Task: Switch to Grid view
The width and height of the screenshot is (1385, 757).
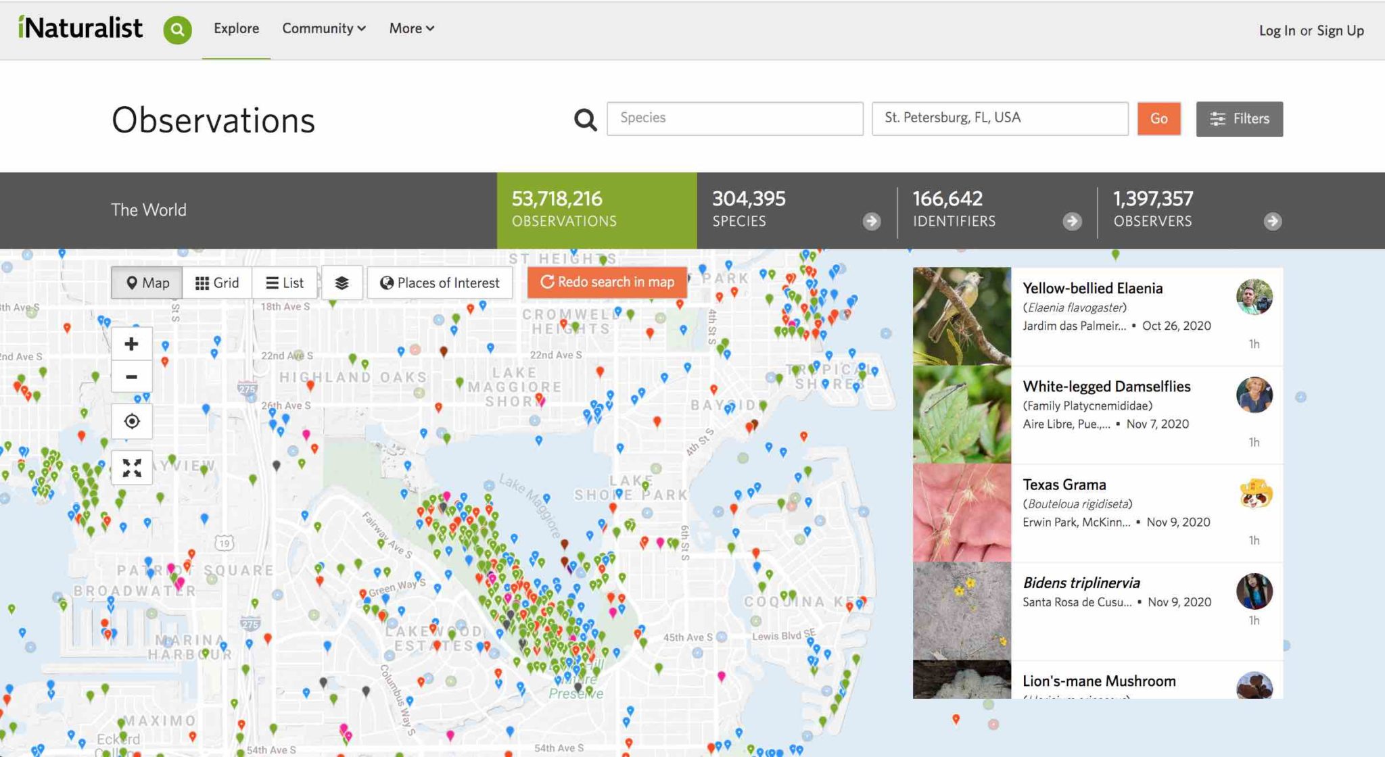Action: click(x=217, y=283)
